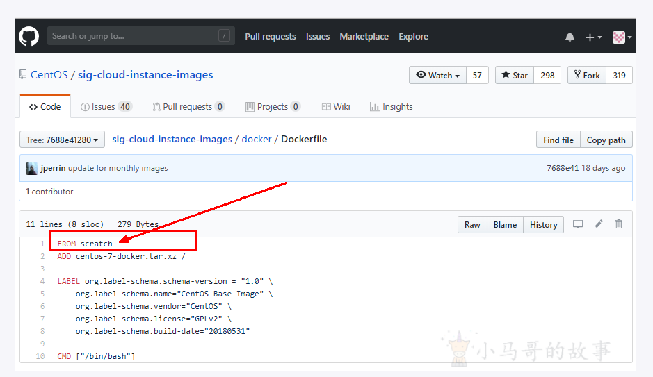
Task: View the Raw file
Action: (472, 225)
